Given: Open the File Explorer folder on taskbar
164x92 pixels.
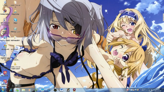Looking at the screenshot, I should [23, 90].
